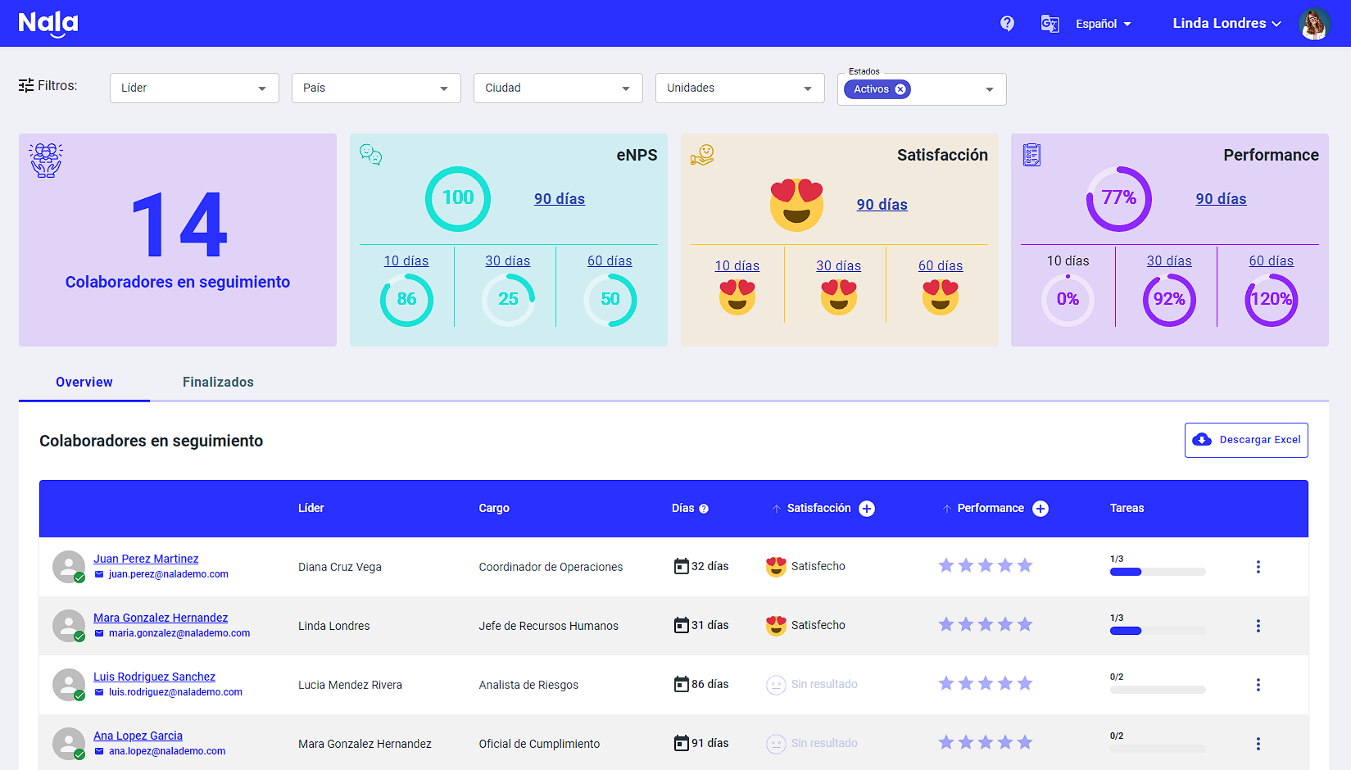Expand the Unidades filter dropdown

(x=740, y=88)
